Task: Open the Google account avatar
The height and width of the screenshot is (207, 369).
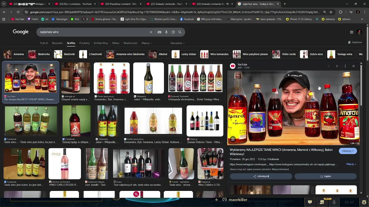Action: tap(359, 32)
